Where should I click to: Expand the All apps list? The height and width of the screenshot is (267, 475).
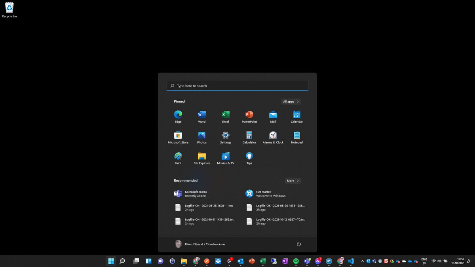(291, 101)
